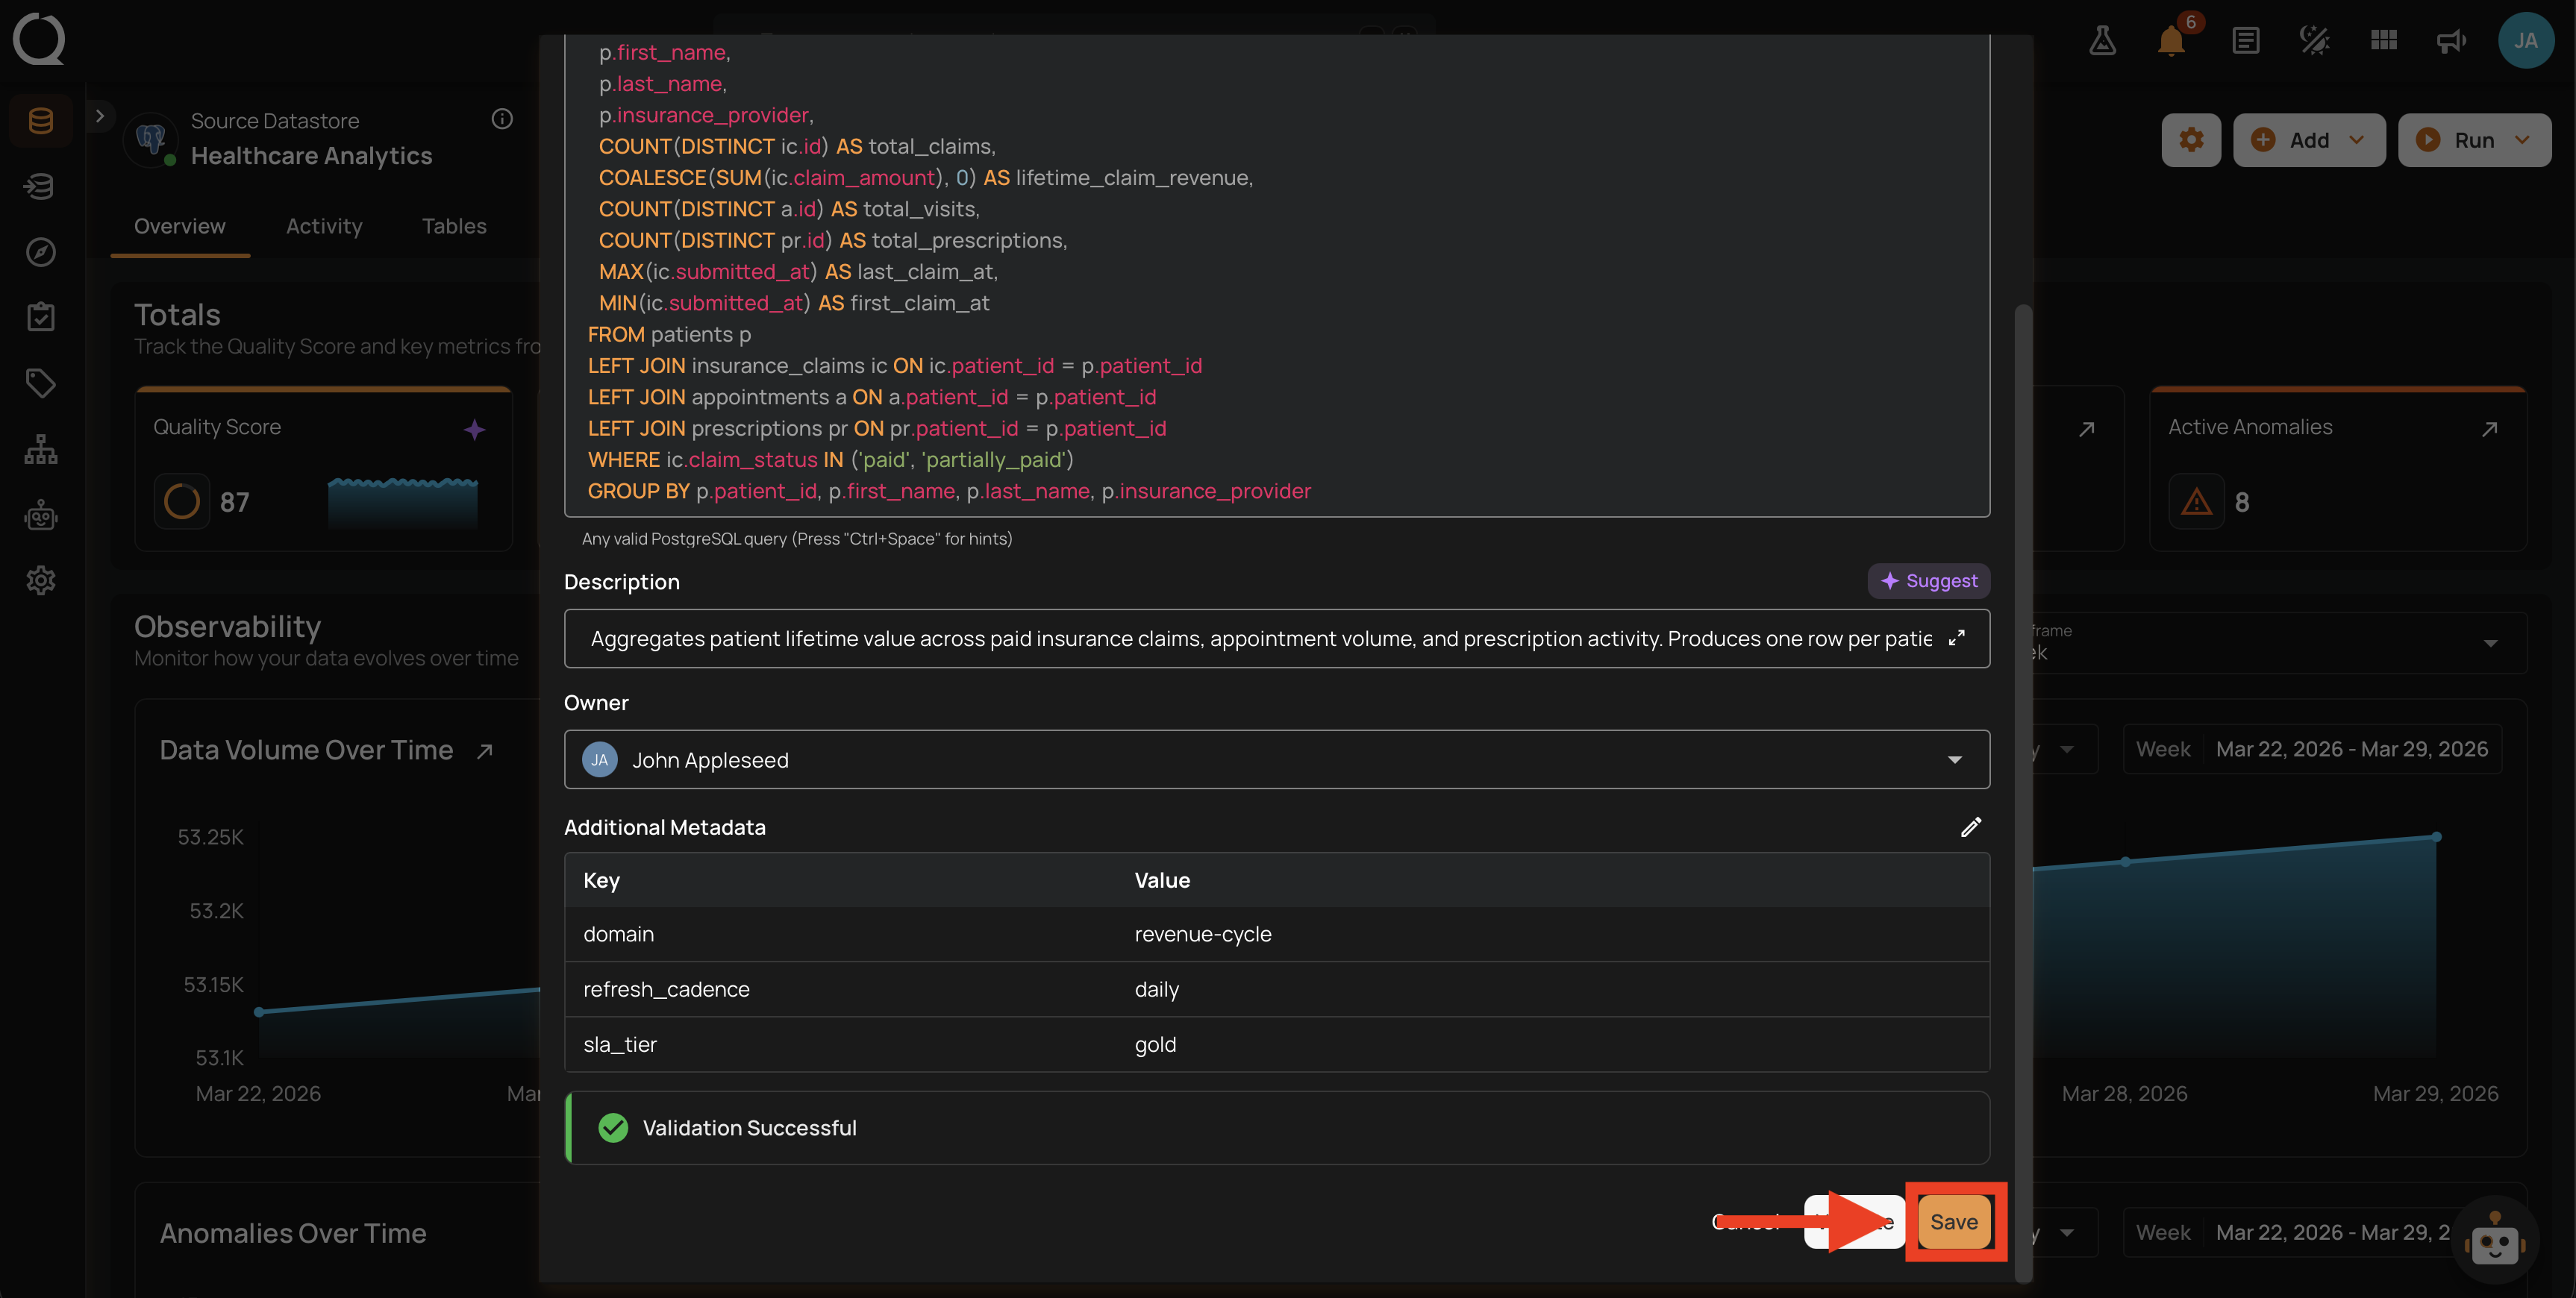This screenshot has height=1298, width=2576.
Task: Expand the Description field with expand icon
Action: click(1957, 638)
